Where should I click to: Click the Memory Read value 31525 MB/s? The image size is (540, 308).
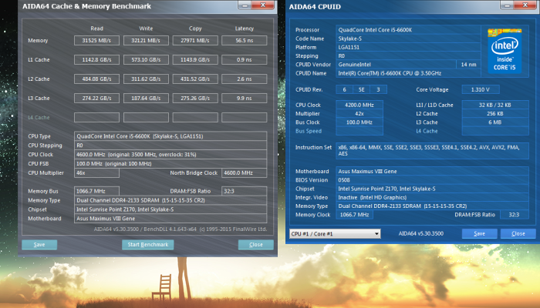(96, 41)
